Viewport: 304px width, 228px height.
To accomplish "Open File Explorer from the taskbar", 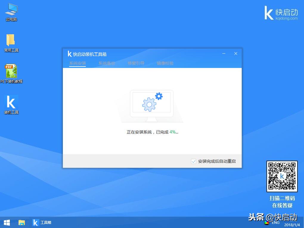I will [x=21, y=222].
